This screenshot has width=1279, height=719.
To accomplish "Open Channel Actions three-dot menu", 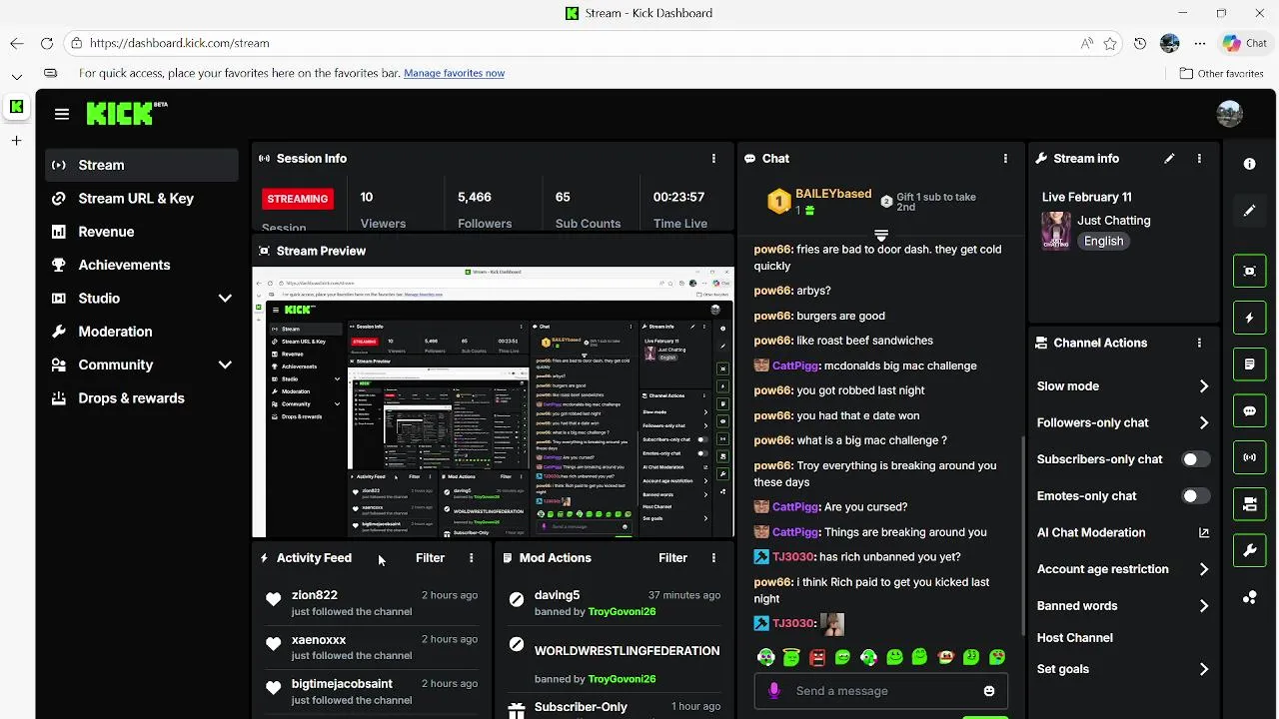I will (x=1199, y=343).
